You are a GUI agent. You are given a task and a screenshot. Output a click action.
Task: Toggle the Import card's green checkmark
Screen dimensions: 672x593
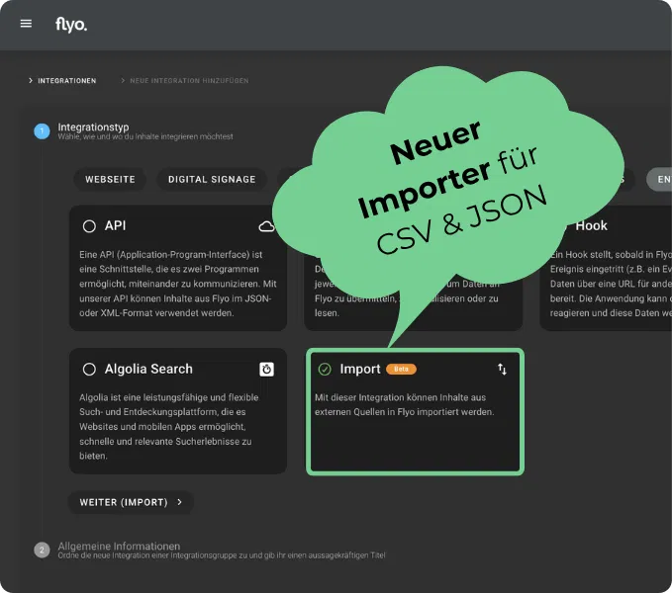pyautogui.click(x=325, y=369)
